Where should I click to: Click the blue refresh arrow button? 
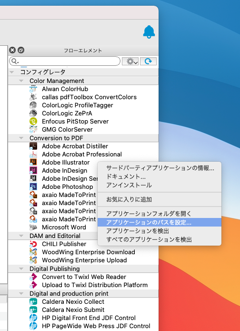click(x=149, y=61)
